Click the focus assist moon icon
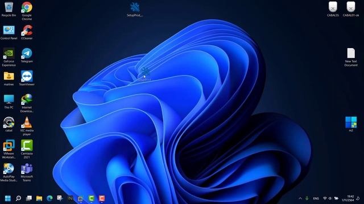 358,198
